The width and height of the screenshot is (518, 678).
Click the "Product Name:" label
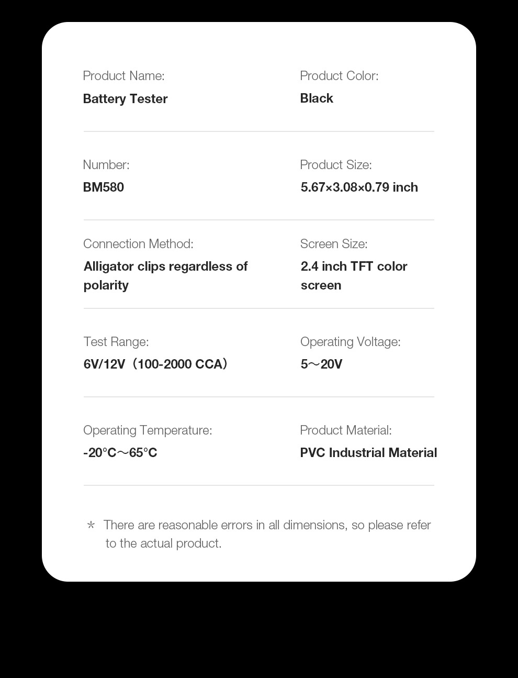(123, 76)
